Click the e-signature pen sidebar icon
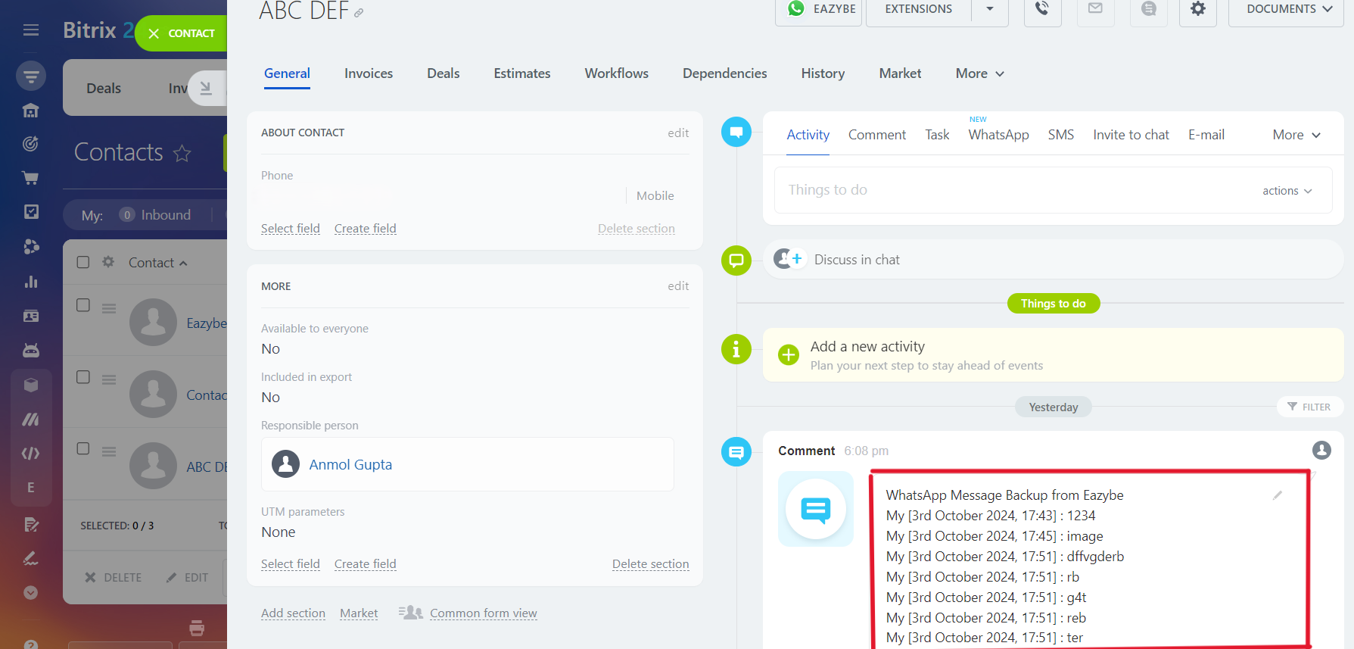This screenshot has height=649, width=1354. pos(31,558)
